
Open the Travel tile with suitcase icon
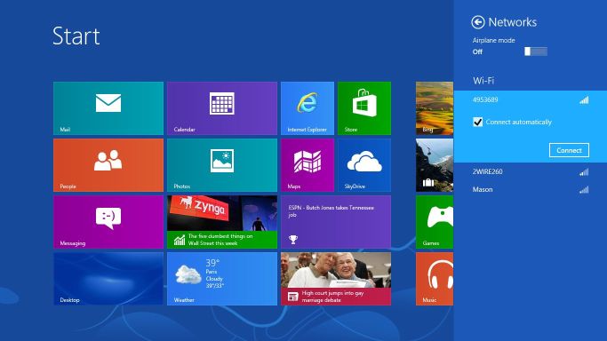click(435, 165)
